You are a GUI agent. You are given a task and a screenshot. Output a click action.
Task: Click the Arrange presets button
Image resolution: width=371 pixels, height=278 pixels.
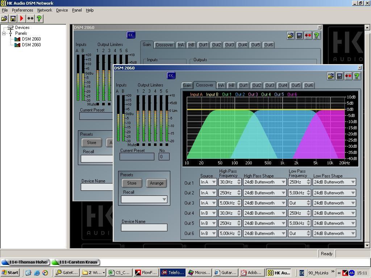click(157, 183)
